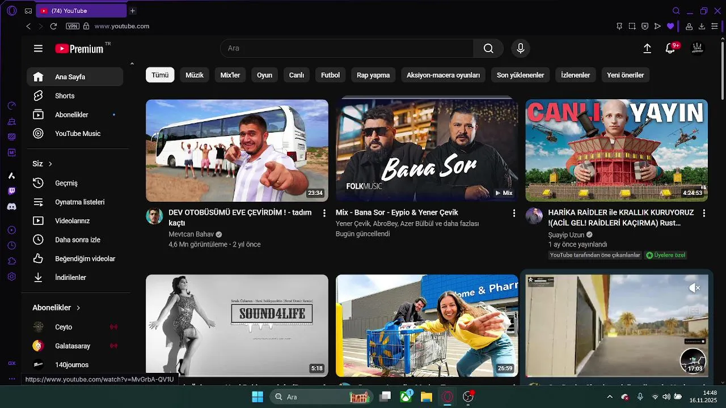Open Abonelikler in the main sidebar
The width and height of the screenshot is (726, 408).
coord(75,114)
